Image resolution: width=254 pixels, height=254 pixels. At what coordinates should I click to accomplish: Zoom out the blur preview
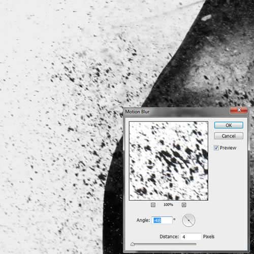coord(153,205)
